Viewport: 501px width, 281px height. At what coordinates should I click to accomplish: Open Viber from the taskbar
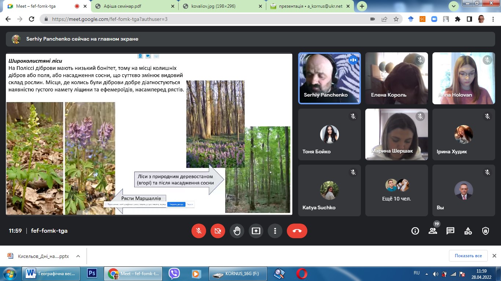(174, 274)
